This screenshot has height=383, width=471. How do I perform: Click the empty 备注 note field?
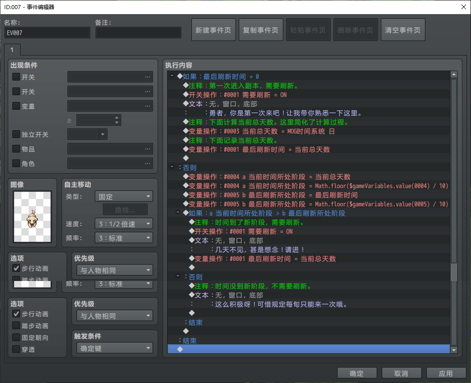point(138,33)
